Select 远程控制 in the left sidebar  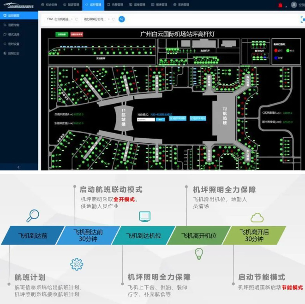(x=14, y=24)
